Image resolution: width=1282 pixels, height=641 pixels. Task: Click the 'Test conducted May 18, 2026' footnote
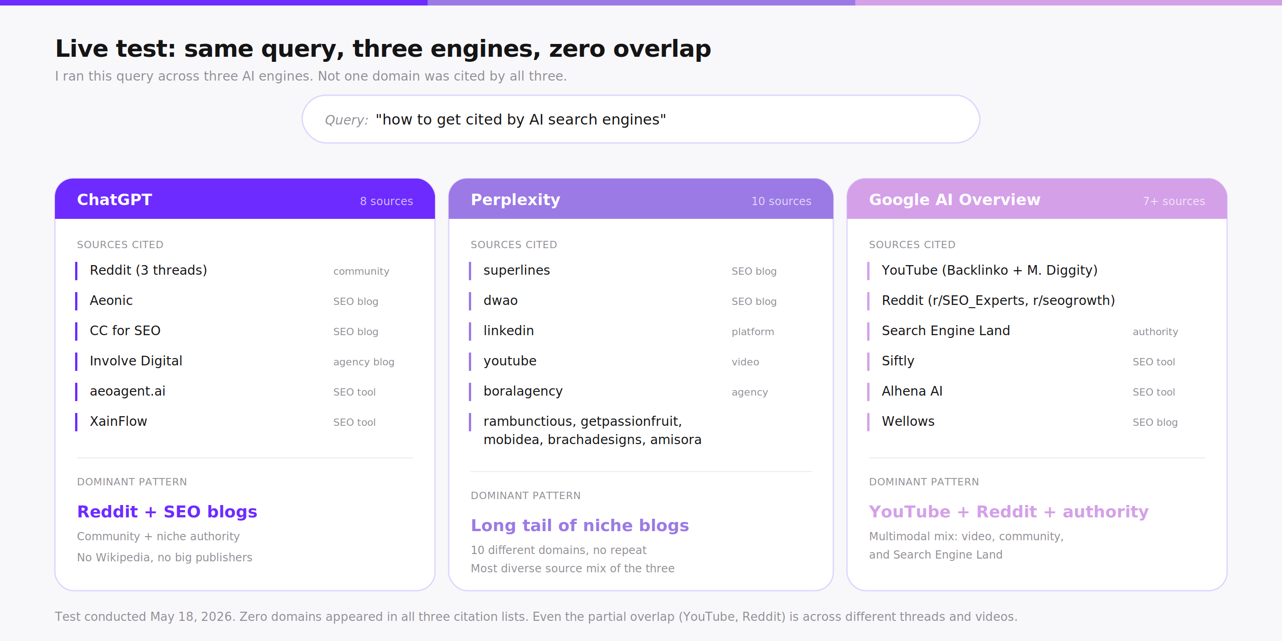click(536, 617)
